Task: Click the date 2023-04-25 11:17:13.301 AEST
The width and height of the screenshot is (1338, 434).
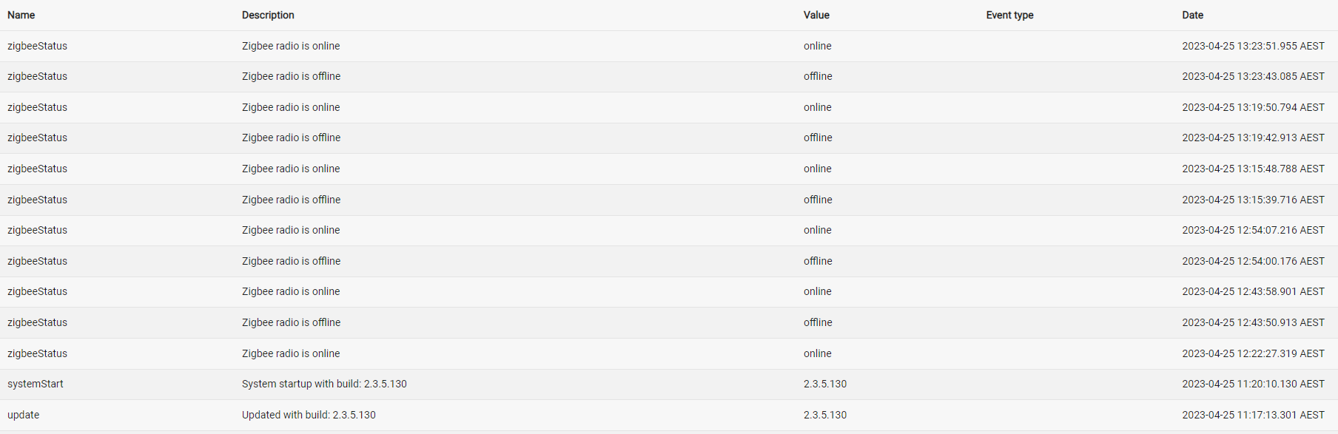Action: (x=1253, y=415)
